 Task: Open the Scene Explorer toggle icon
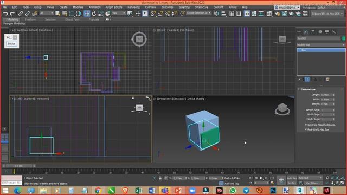pyautogui.click(x=232, y=14)
